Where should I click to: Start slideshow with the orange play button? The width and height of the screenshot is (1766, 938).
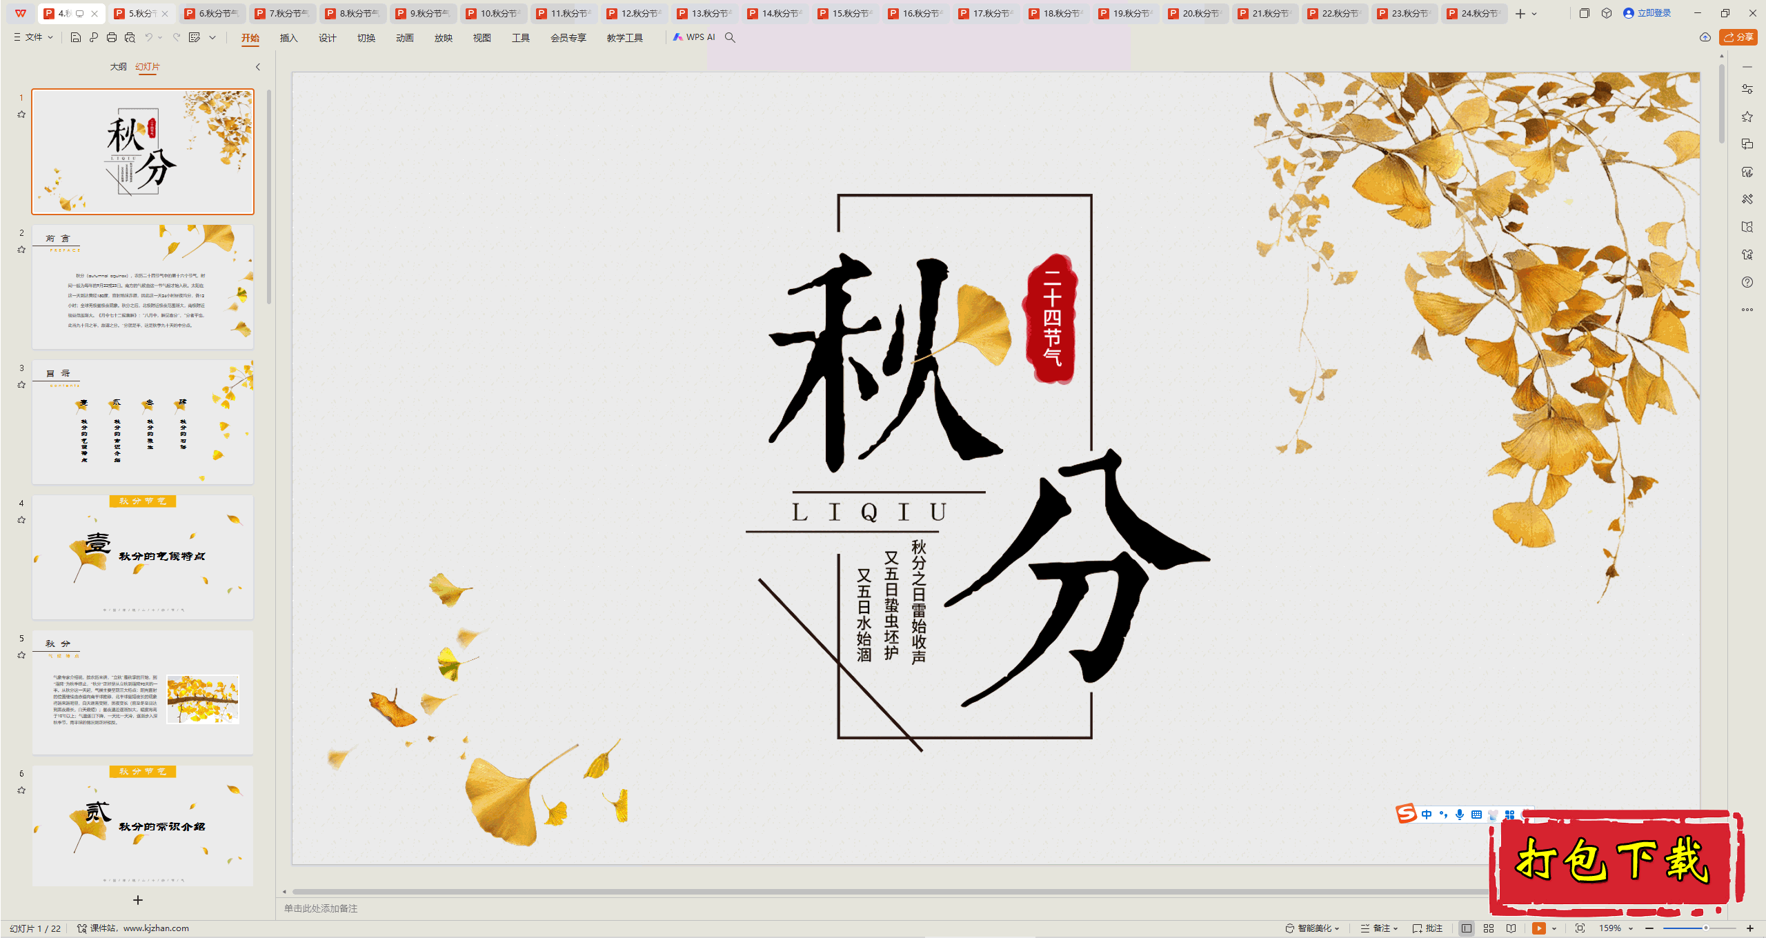[x=1539, y=928]
